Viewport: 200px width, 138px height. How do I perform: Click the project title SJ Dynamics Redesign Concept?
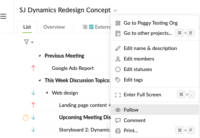pos(65,10)
